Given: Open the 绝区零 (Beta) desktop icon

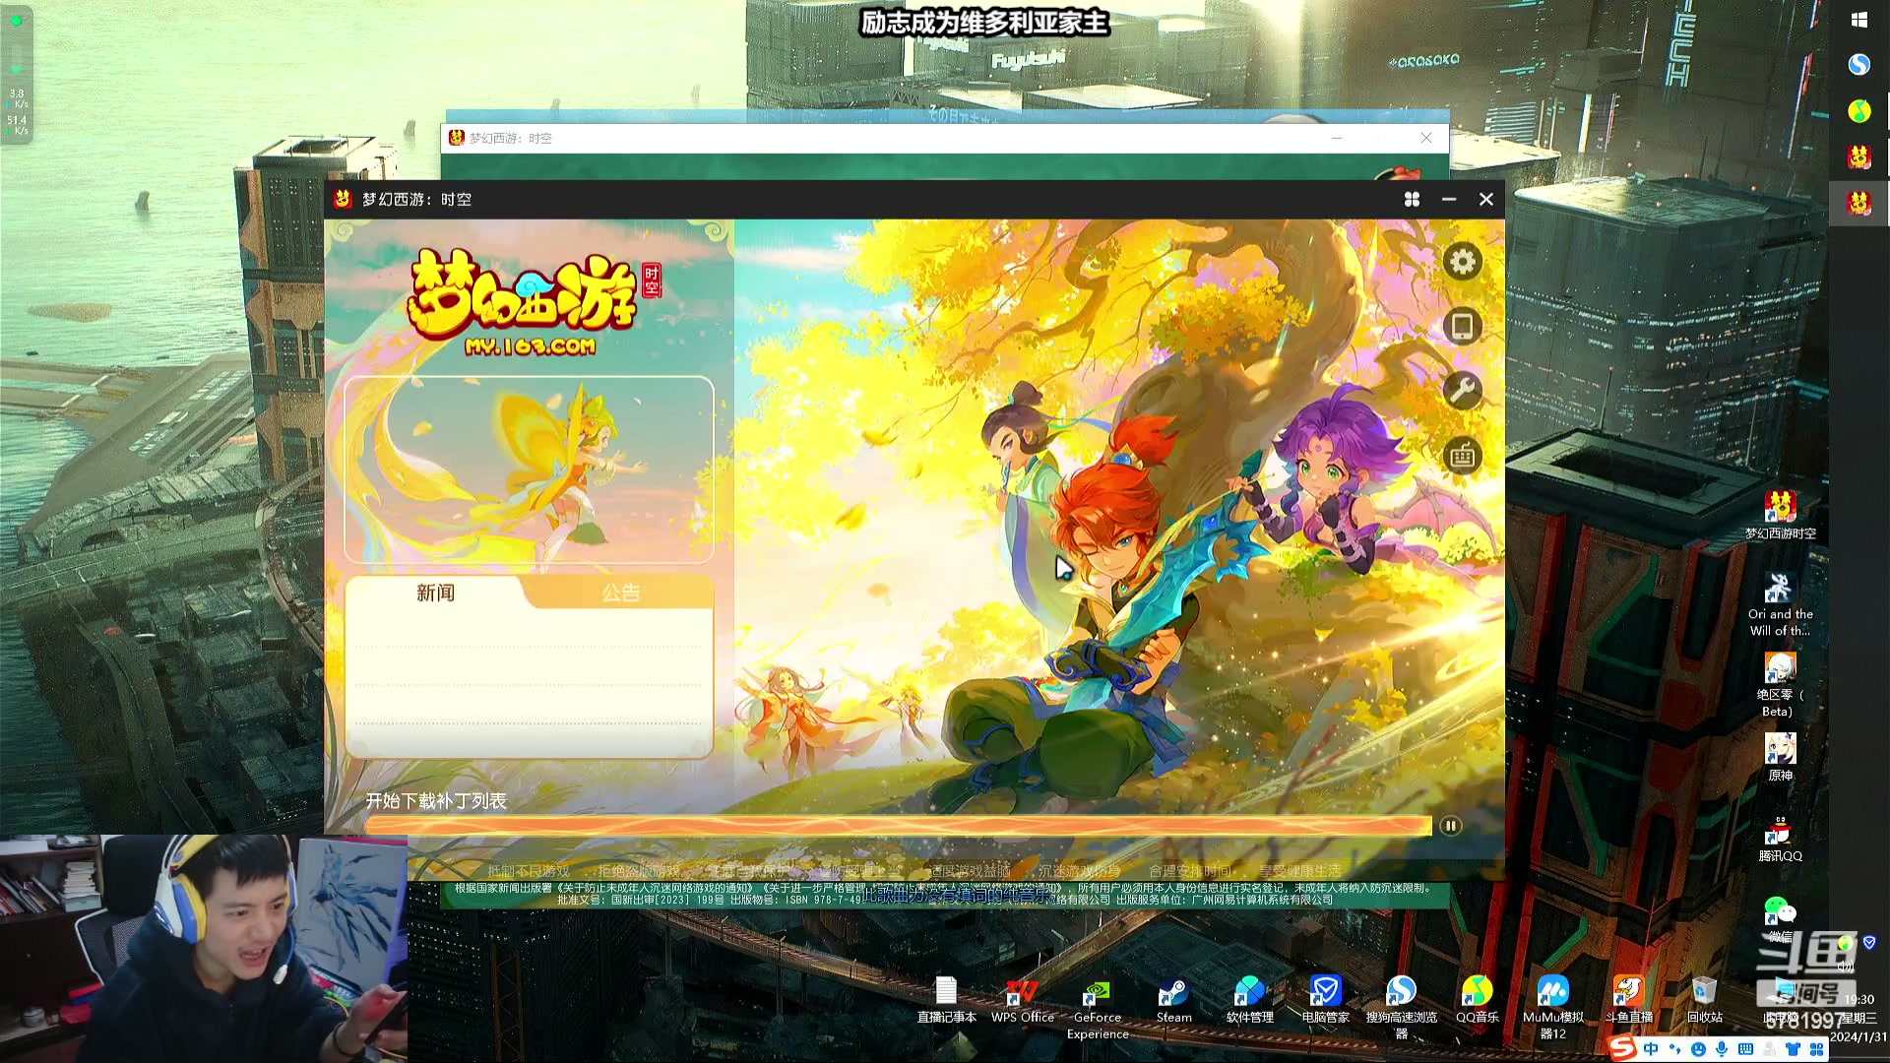Looking at the screenshot, I should 1780,685.
